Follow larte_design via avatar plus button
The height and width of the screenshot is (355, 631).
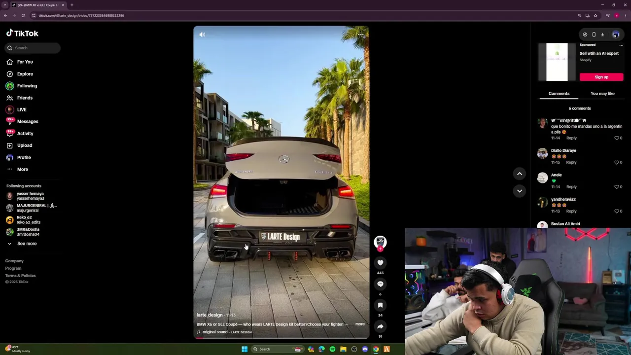380,248
